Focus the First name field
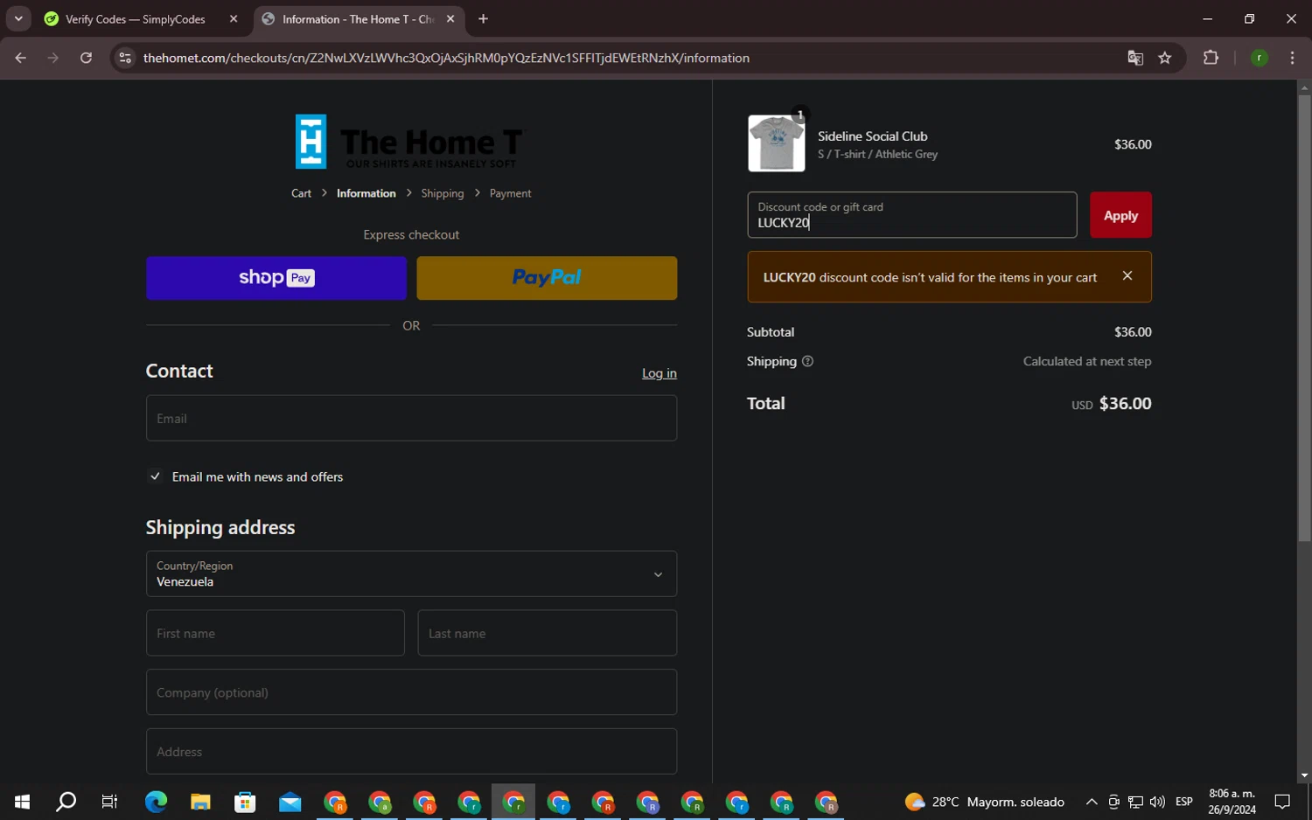 (x=276, y=633)
